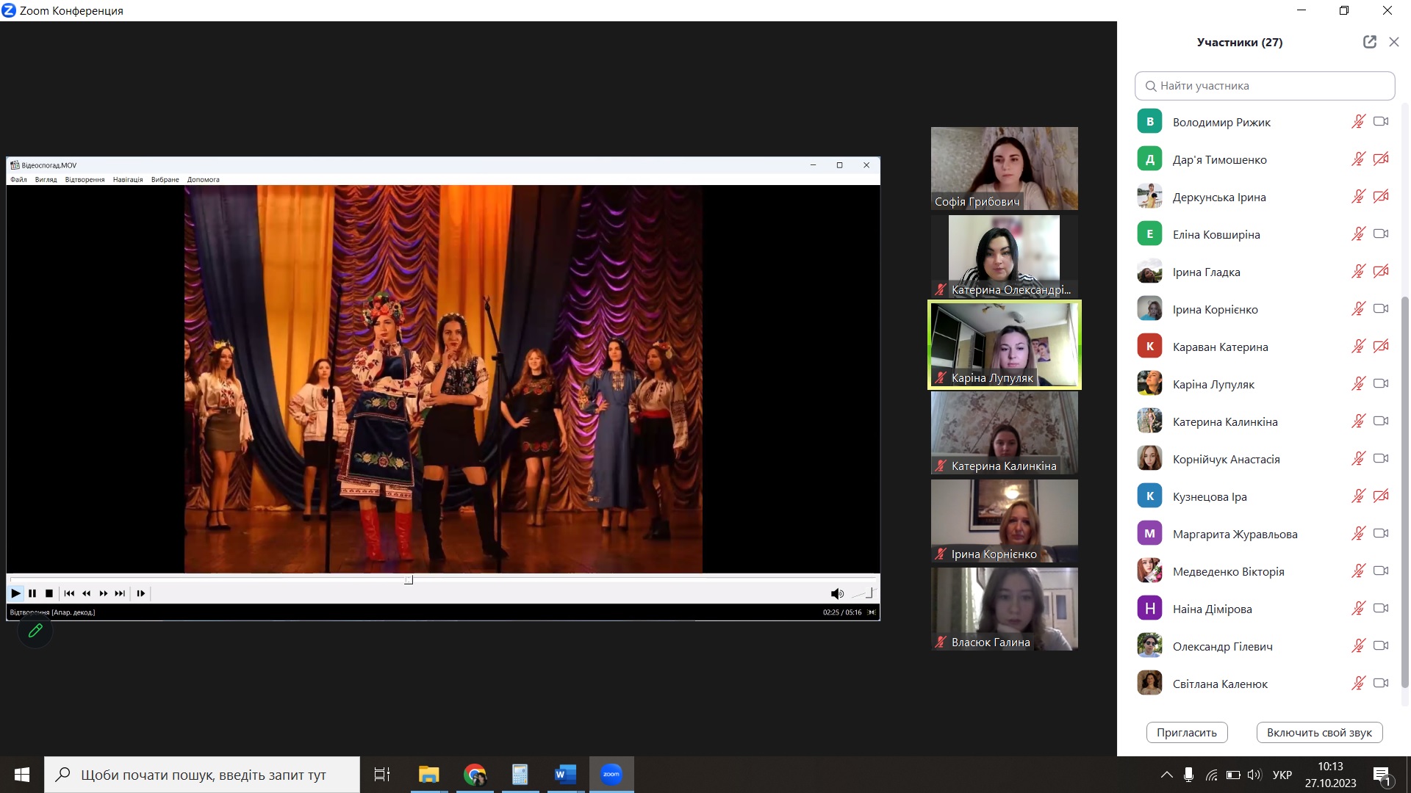Toggle the microphone icon for Володимир Рижик
Viewport: 1411px width, 793px height.
coord(1357,122)
